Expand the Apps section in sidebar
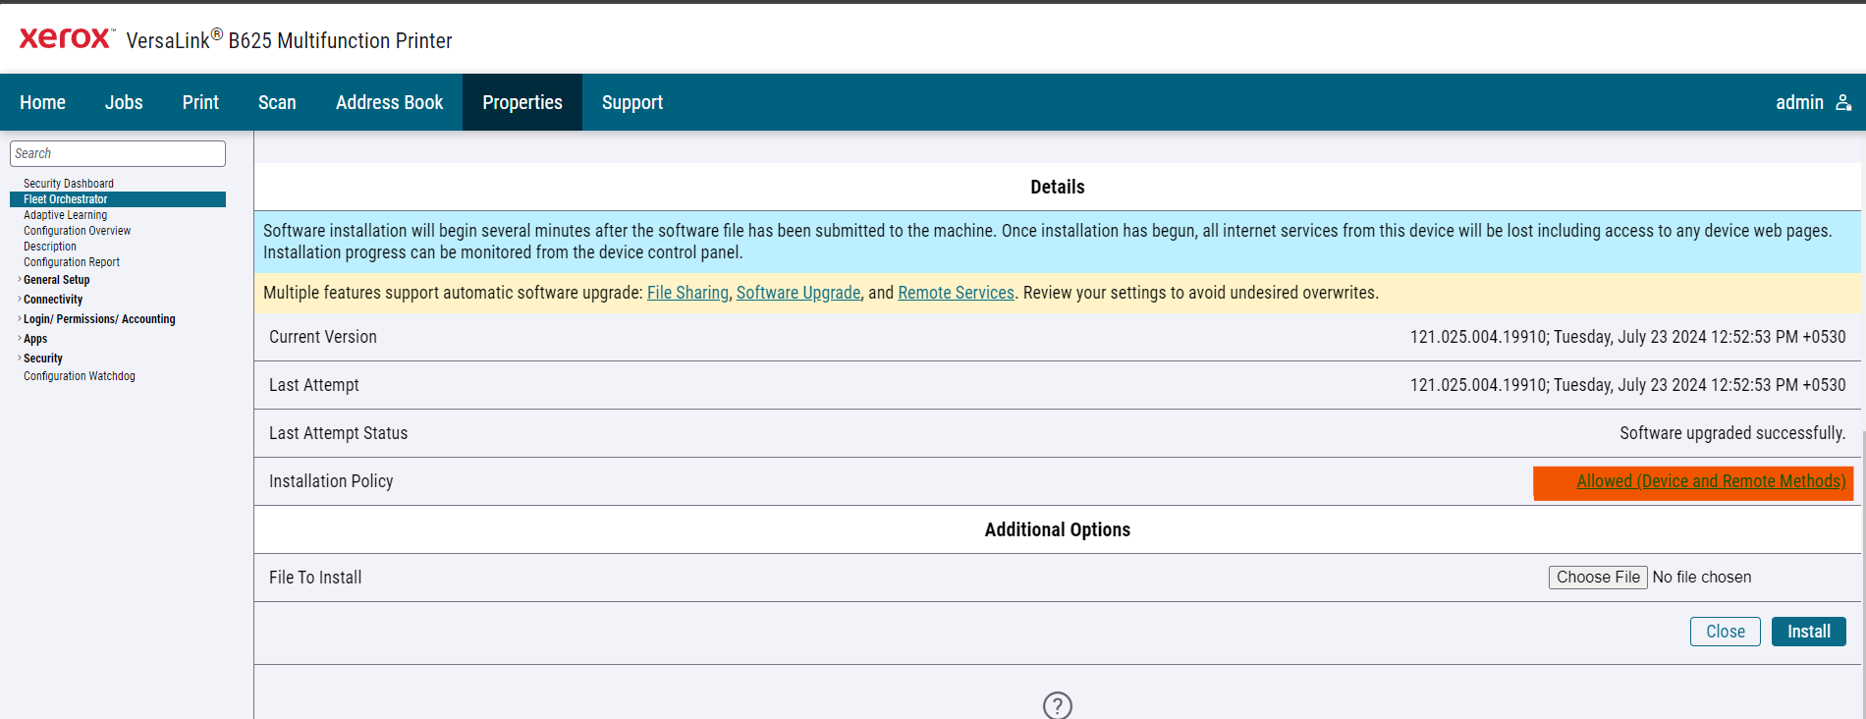Viewport: 1866px width, 719px height. pyautogui.click(x=35, y=339)
